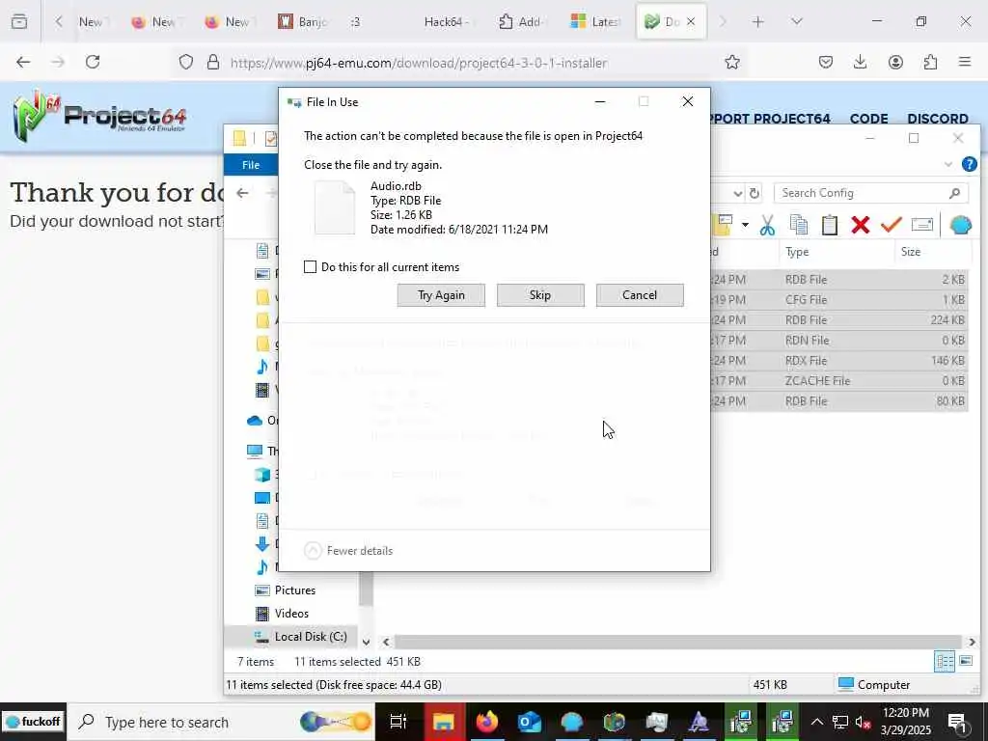Click the Try Again button
The image size is (988, 741).
click(441, 295)
